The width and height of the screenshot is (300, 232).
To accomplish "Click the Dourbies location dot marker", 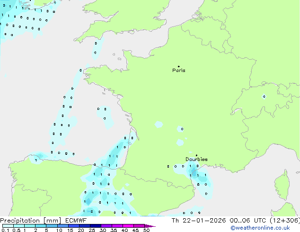I will [x=196, y=155].
